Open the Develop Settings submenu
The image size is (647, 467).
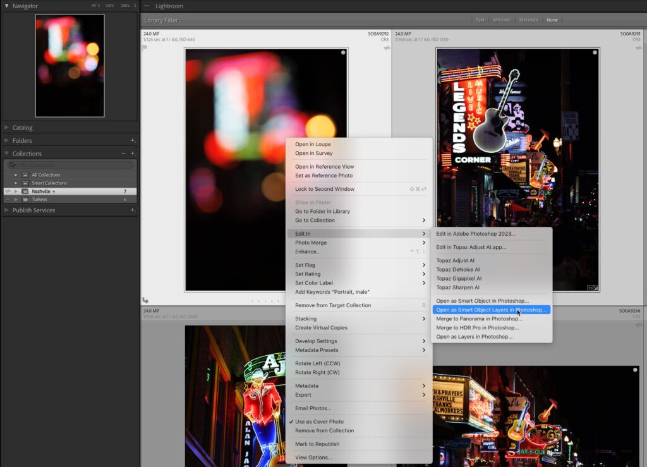click(x=359, y=341)
